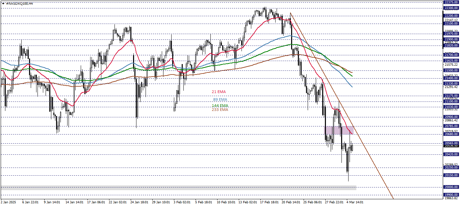Select the blue 89 EMA label

point(220,100)
